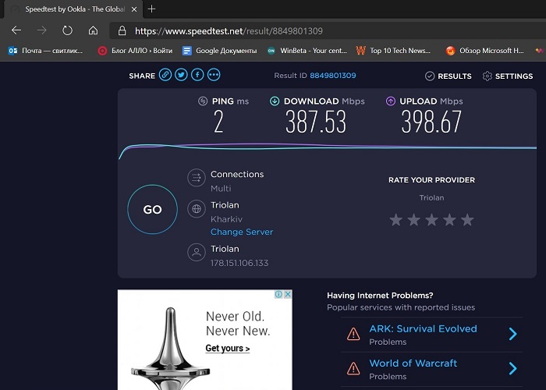This screenshot has height=390, width=546.
Task: Click the download arrow icon
Action: pyautogui.click(x=275, y=101)
